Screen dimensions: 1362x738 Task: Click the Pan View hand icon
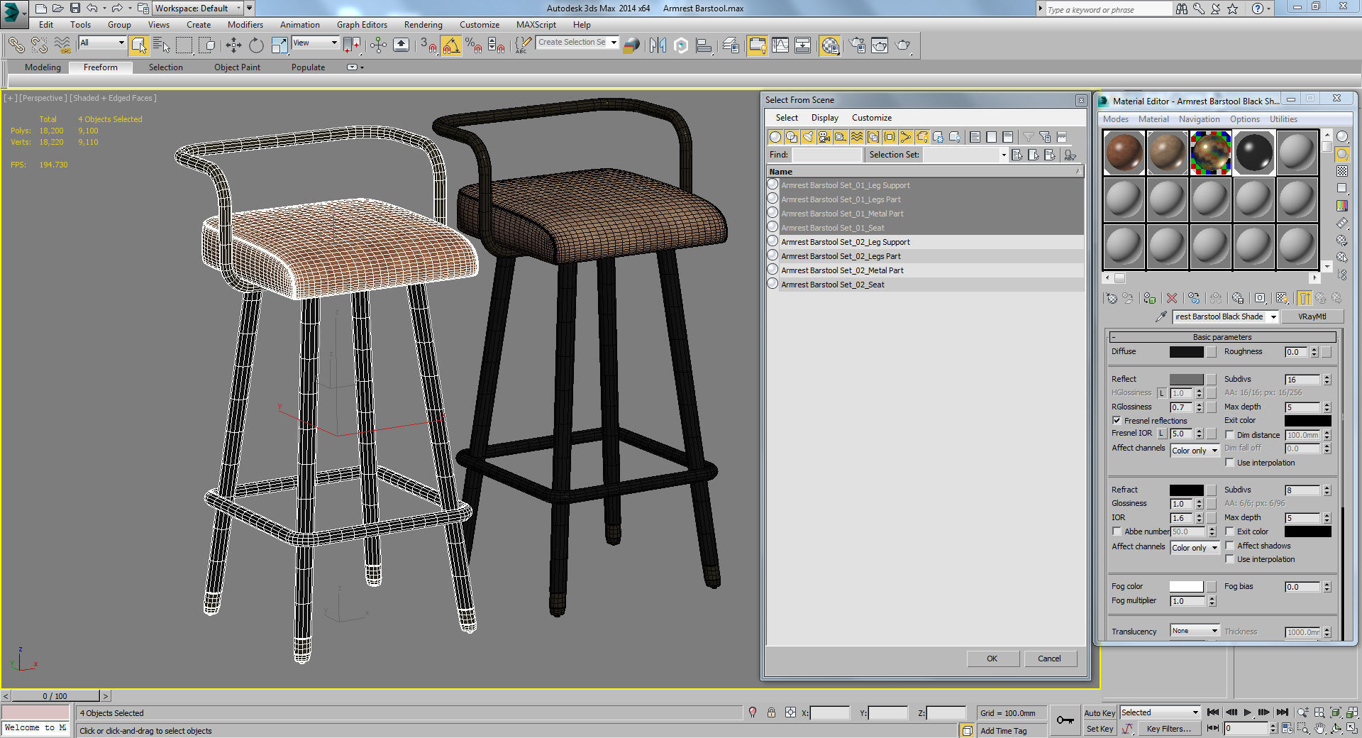1319,728
